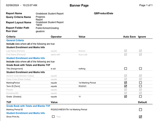
Task: Click the geadmin run user value
Action: pos(40,32)
